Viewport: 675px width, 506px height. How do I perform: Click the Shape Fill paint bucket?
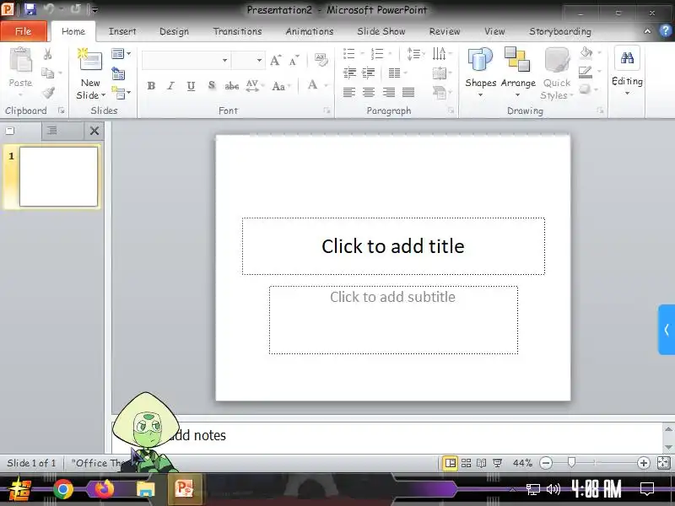click(586, 52)
